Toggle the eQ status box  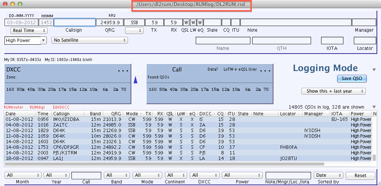click(200, 22)
